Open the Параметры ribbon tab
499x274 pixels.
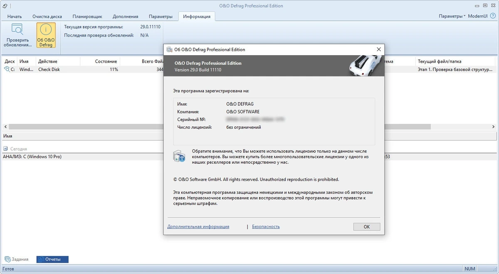click(161, 17)
